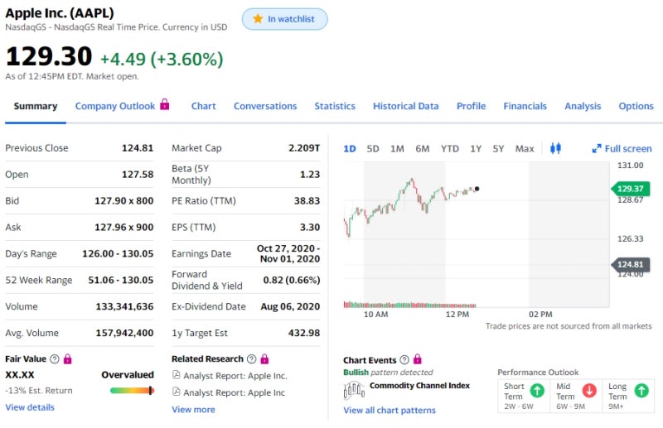
Task: Select the YTD chart range
Action: pyautogui.click(x=449, y=149)
